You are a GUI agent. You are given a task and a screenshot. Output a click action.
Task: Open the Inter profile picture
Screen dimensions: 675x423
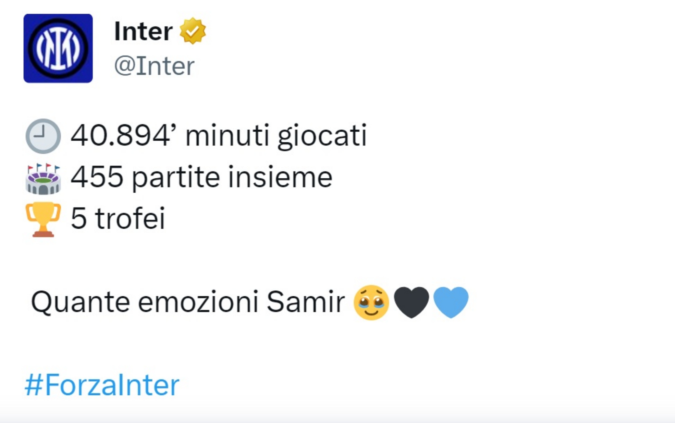pyautogui.click(x=58, y=48)
